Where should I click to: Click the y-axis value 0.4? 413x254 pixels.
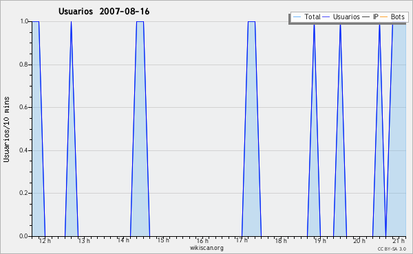(x=24, y=150)
